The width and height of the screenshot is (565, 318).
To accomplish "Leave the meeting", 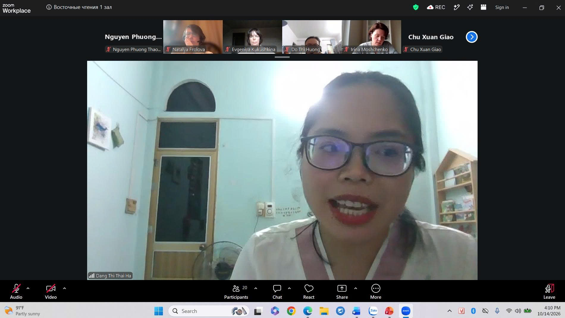I will 549,292.
